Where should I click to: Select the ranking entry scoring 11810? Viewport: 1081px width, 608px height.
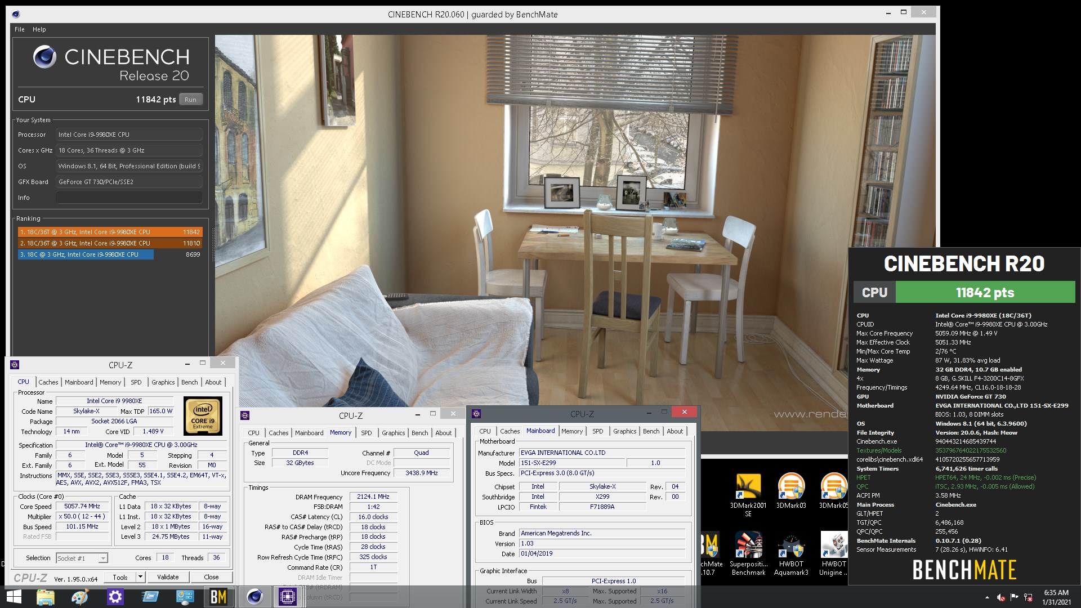pos(110,243)
